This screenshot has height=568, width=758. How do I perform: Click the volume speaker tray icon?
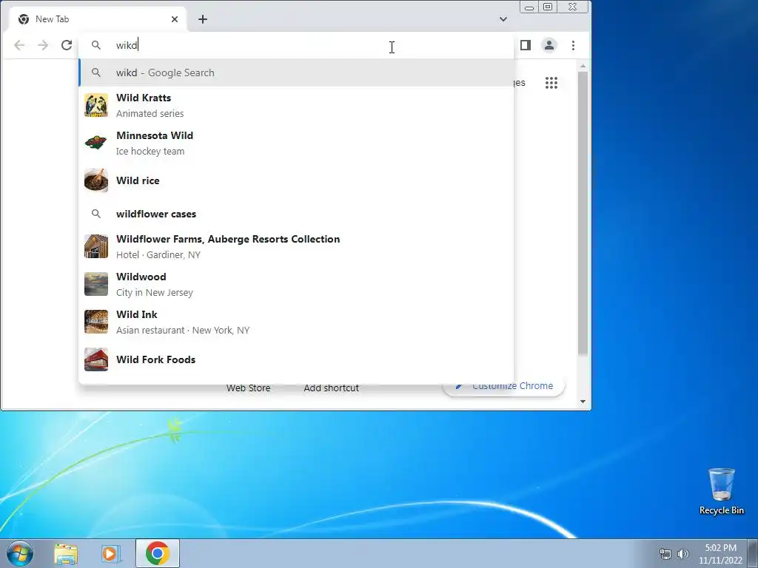pyautogui.click(x=683, y=554)
